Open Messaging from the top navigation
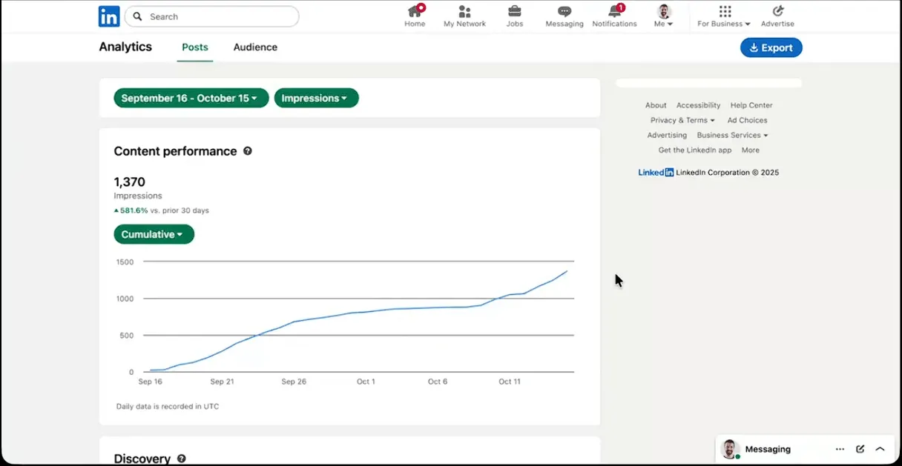The image size is (902, 466). tap(564, 13)
